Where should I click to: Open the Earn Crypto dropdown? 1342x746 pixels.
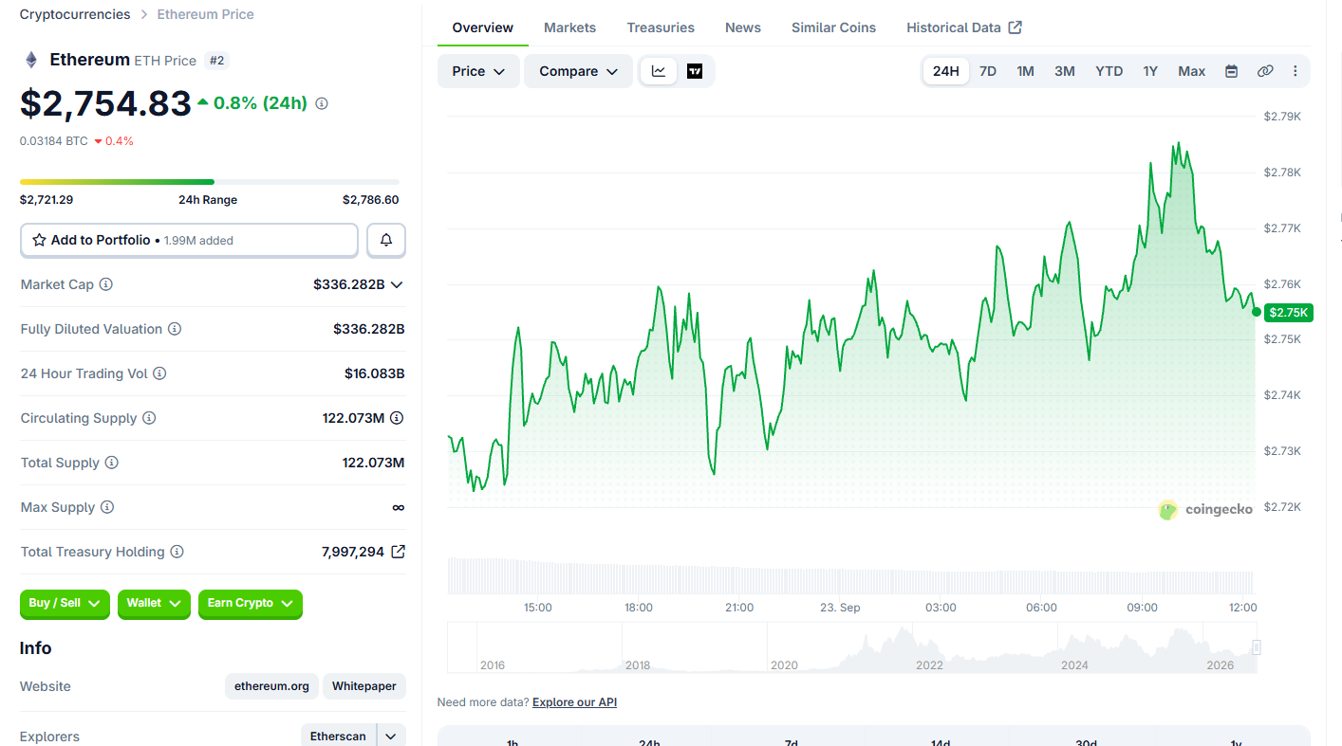click(251, 604)
